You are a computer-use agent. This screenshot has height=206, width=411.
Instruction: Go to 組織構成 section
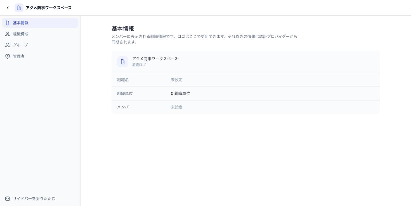[40, 34]
